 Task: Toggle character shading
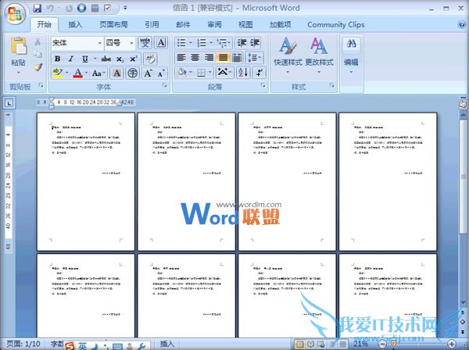tap(116, 73)
